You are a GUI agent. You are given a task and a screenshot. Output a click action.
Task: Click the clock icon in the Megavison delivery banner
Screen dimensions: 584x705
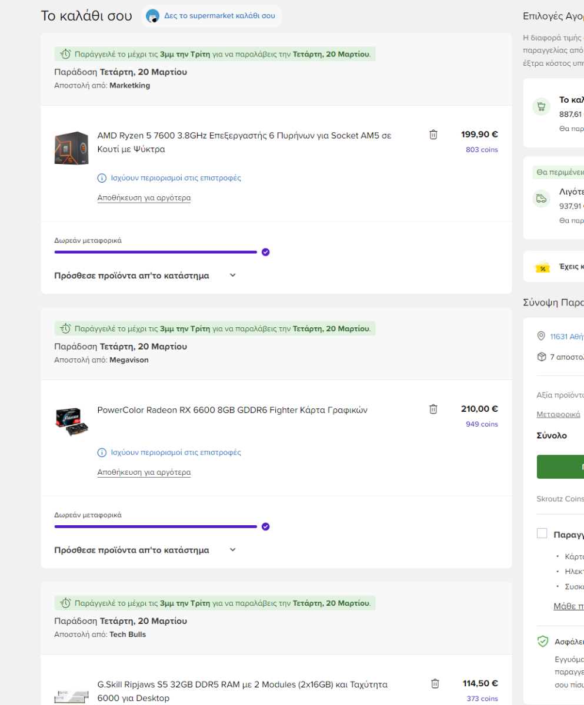(65, 328)
